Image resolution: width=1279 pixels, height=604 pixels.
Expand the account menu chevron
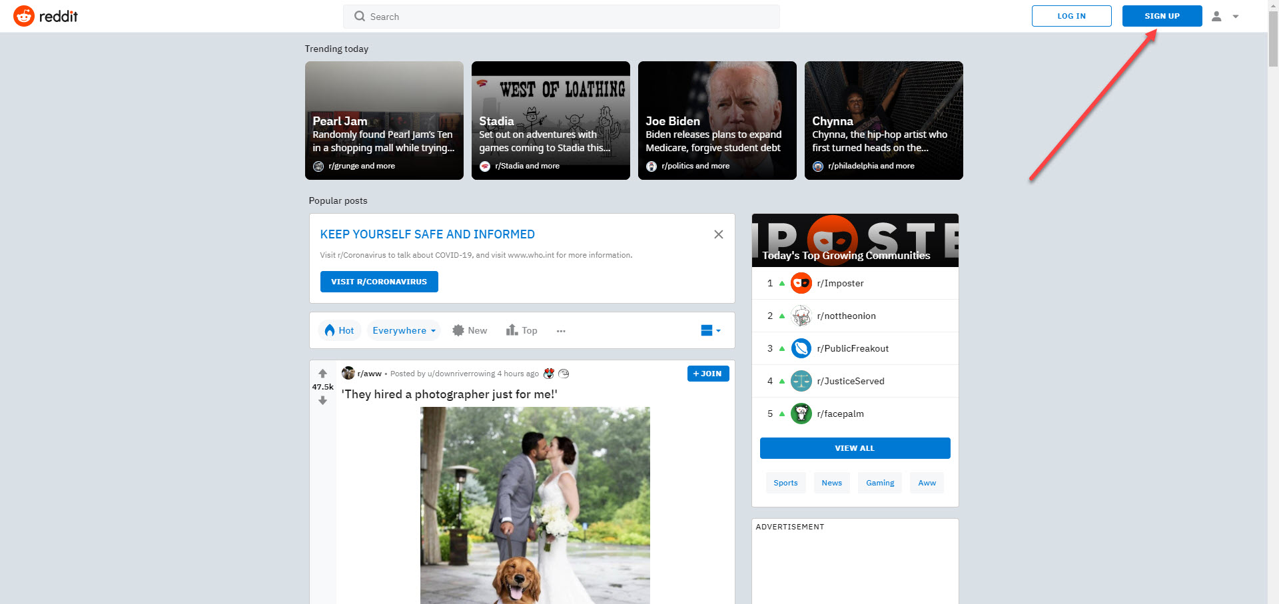point(1236,16)
